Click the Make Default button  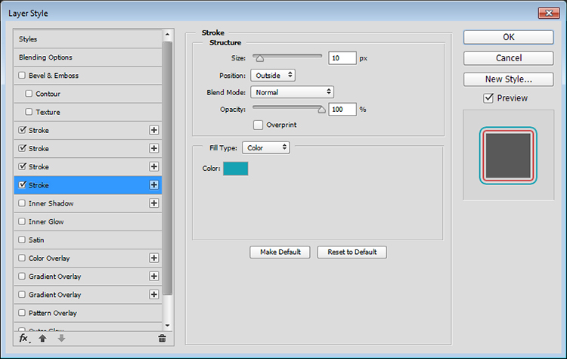280,252
